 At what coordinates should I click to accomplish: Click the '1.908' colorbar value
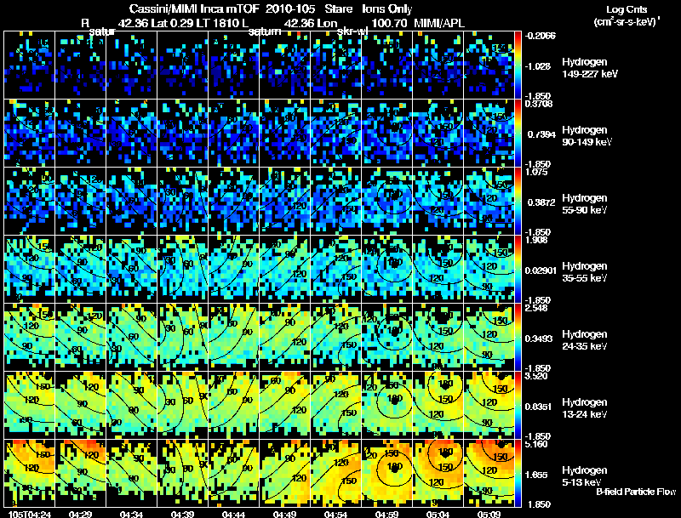click(x=536, y=240)
